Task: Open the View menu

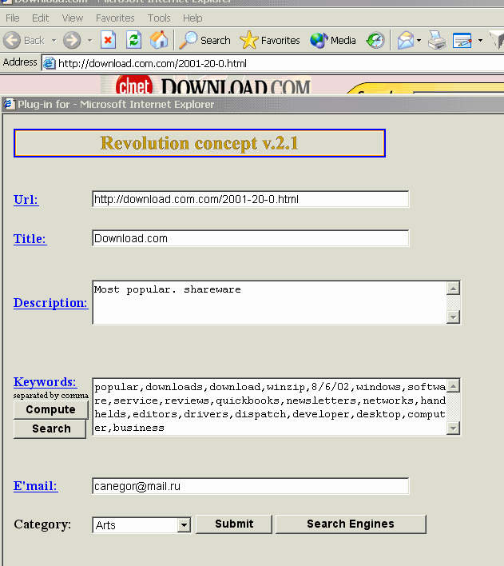Action: pos(72,18)
